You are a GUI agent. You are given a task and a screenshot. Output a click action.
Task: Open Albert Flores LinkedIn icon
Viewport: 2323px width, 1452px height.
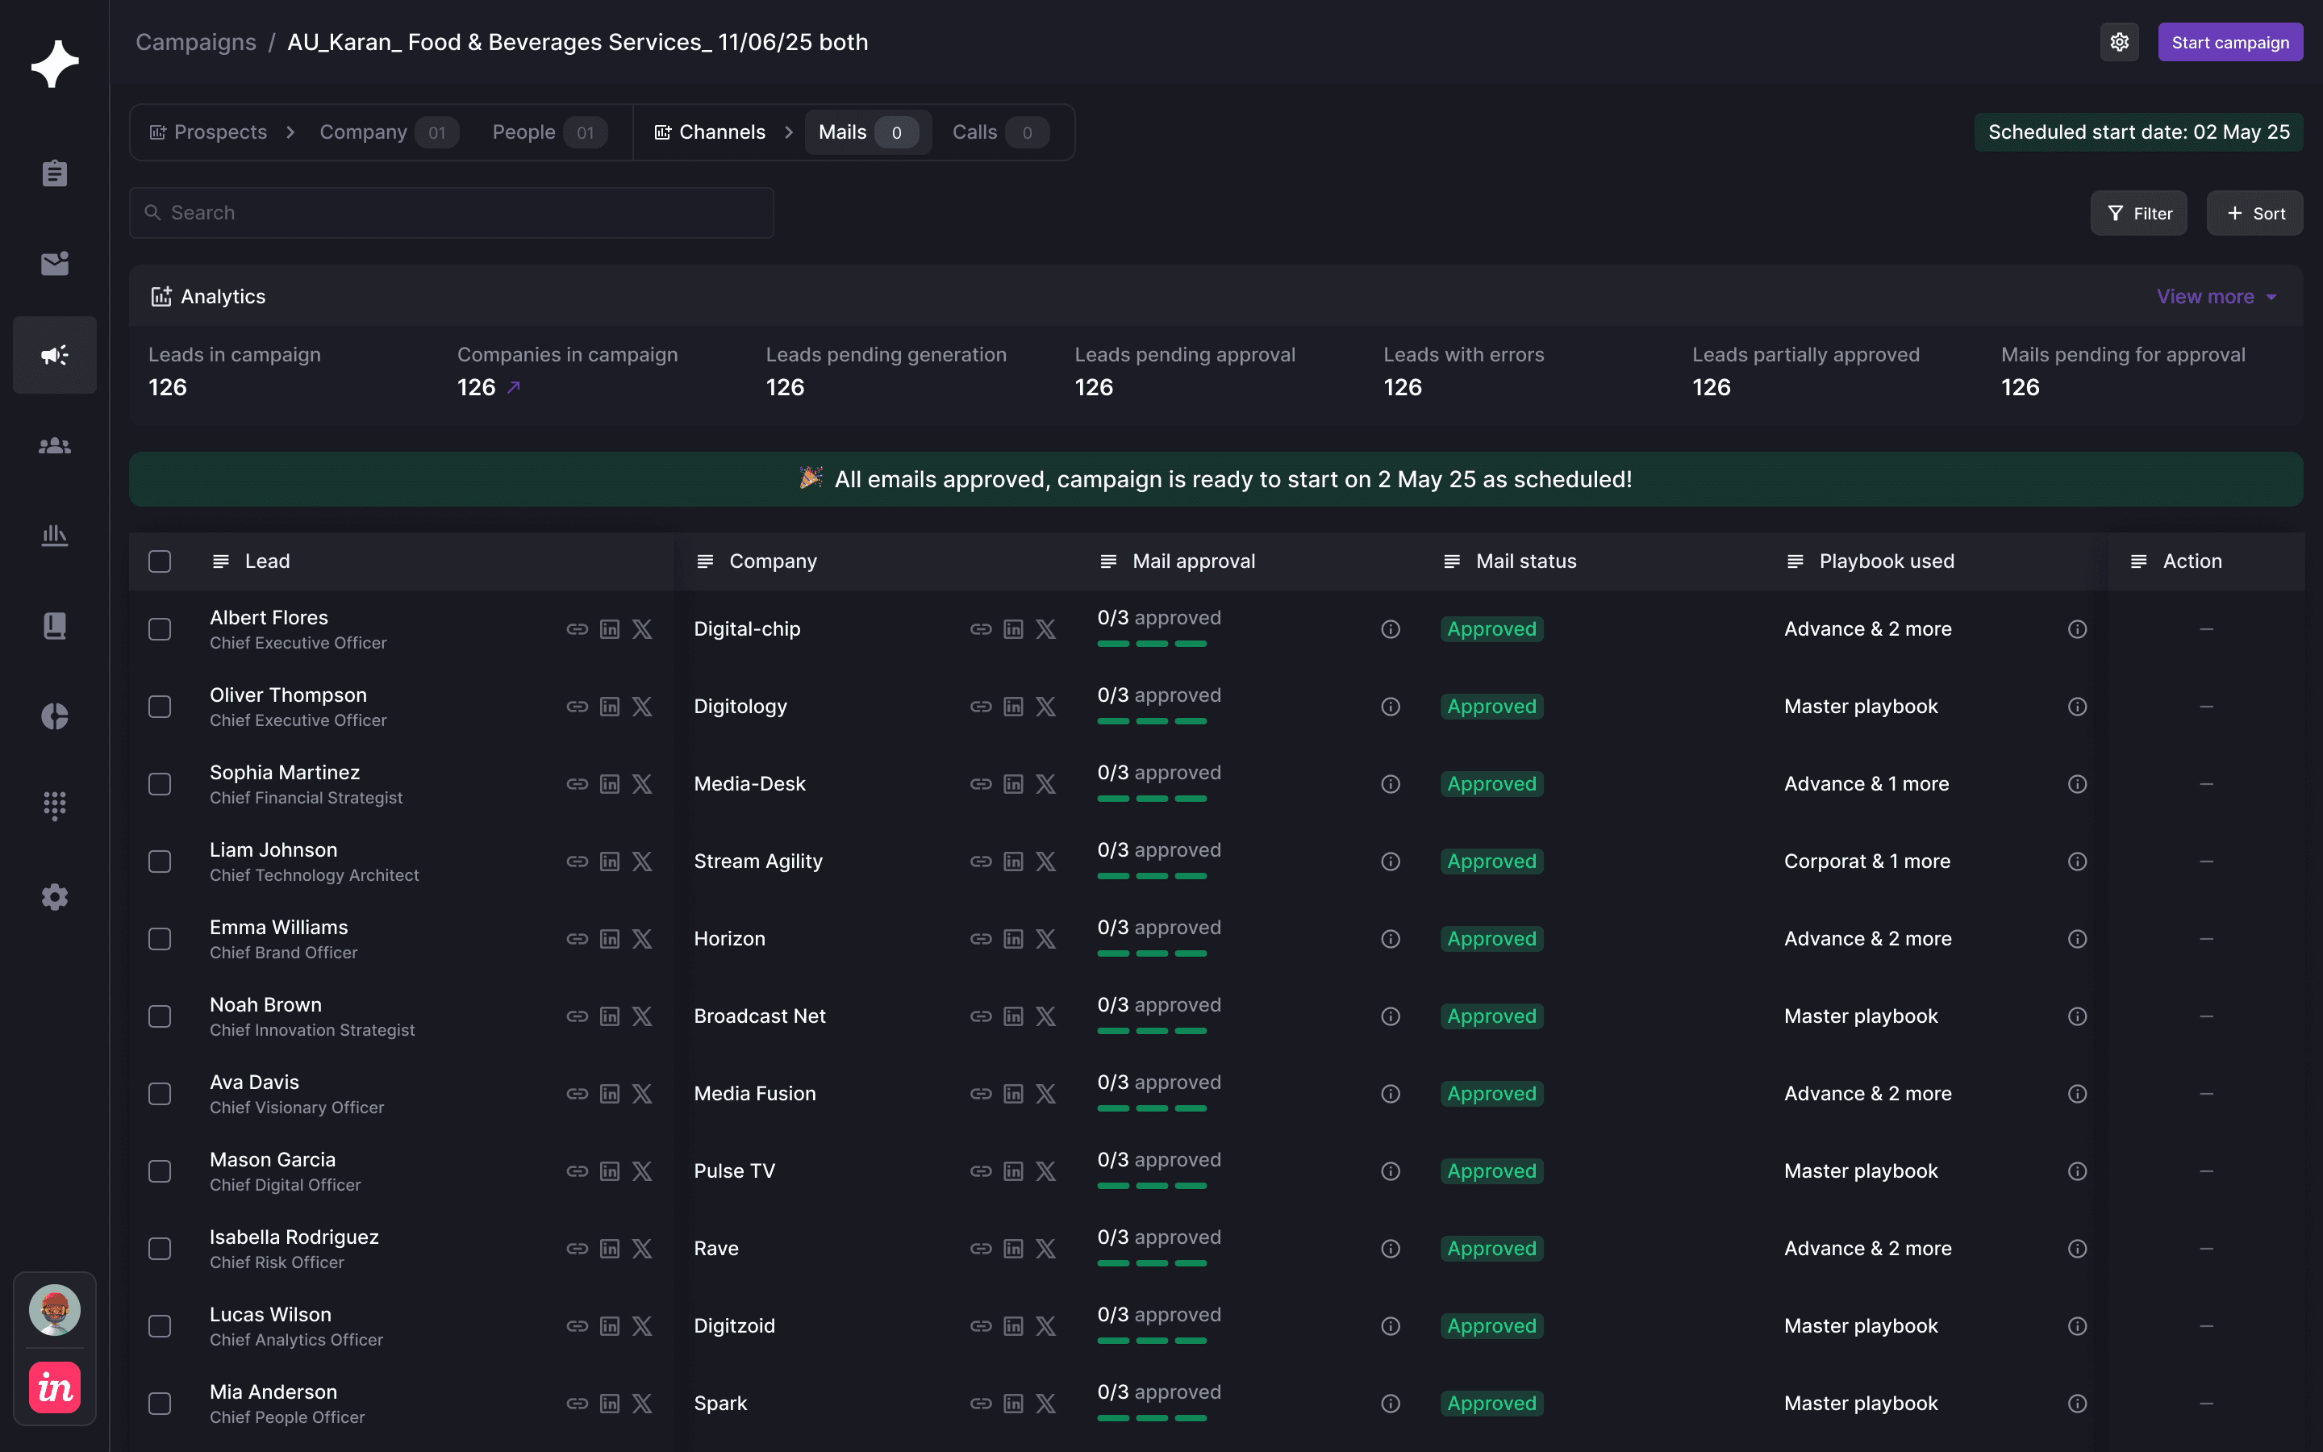pyautogui.click(x=610, y=629)
